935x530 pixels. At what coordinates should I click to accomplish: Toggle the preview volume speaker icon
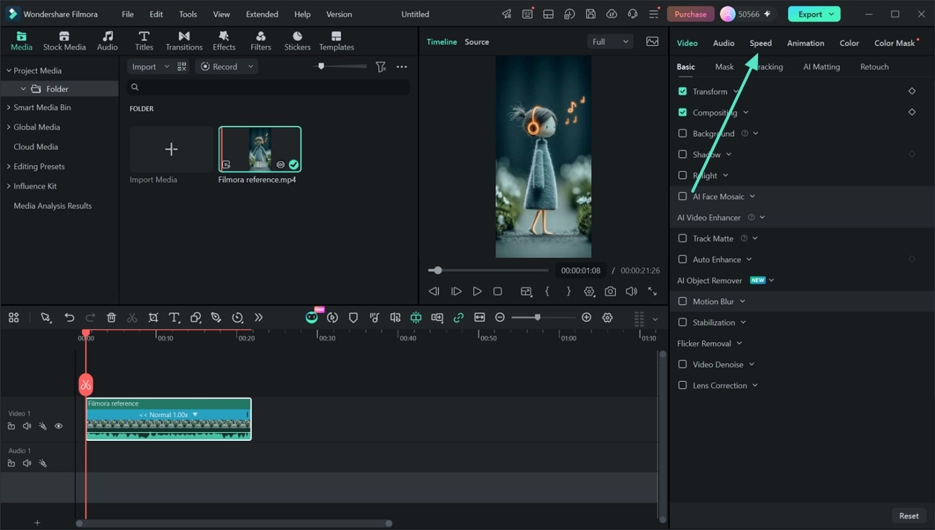point(631,291)
